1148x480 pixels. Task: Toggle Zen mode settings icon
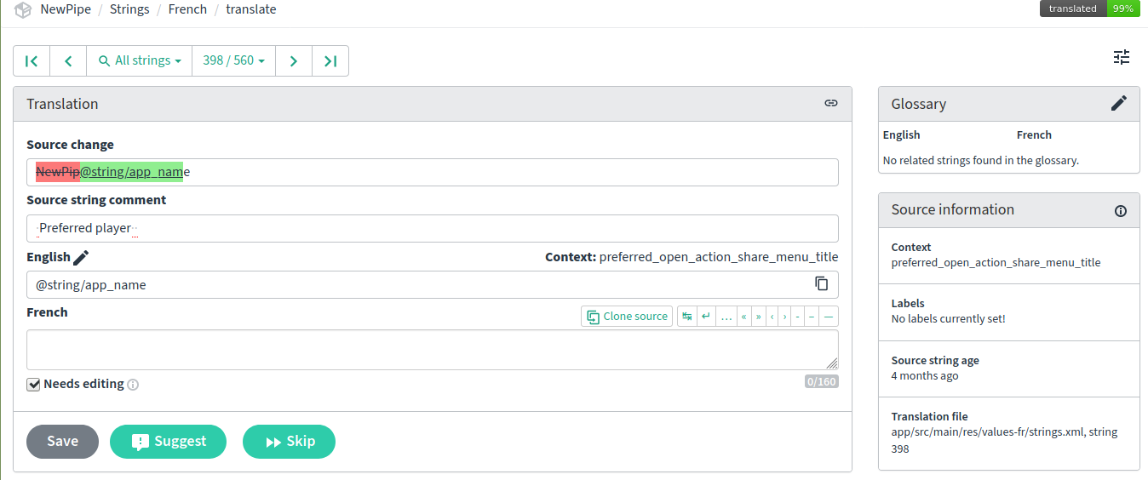tap(1122, 57)
